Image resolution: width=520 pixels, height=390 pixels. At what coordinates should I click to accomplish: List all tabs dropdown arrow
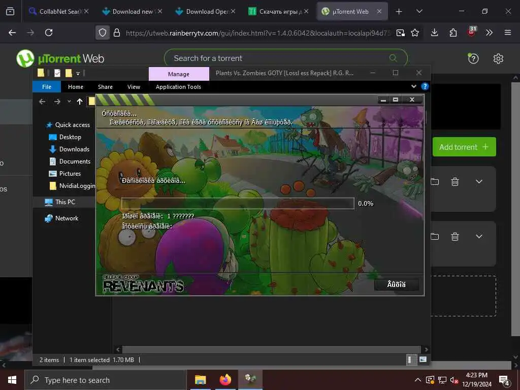click(419, 11)
